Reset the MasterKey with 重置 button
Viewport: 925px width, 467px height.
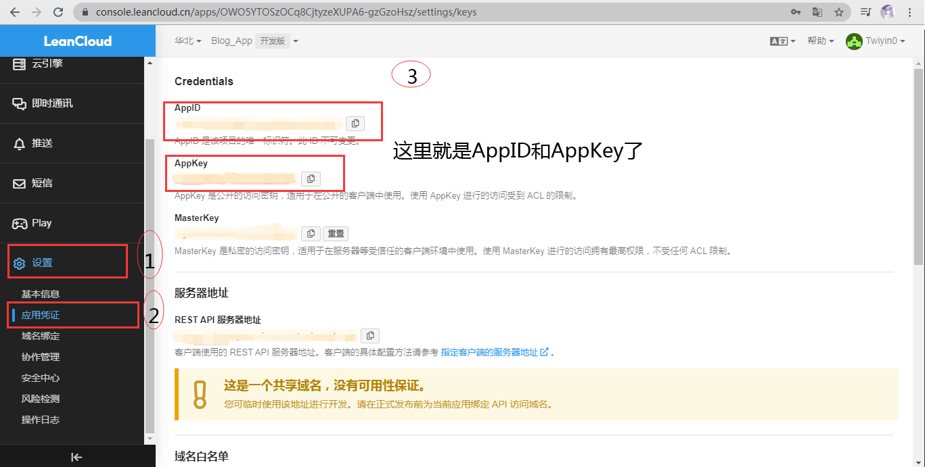coord(335,234)
